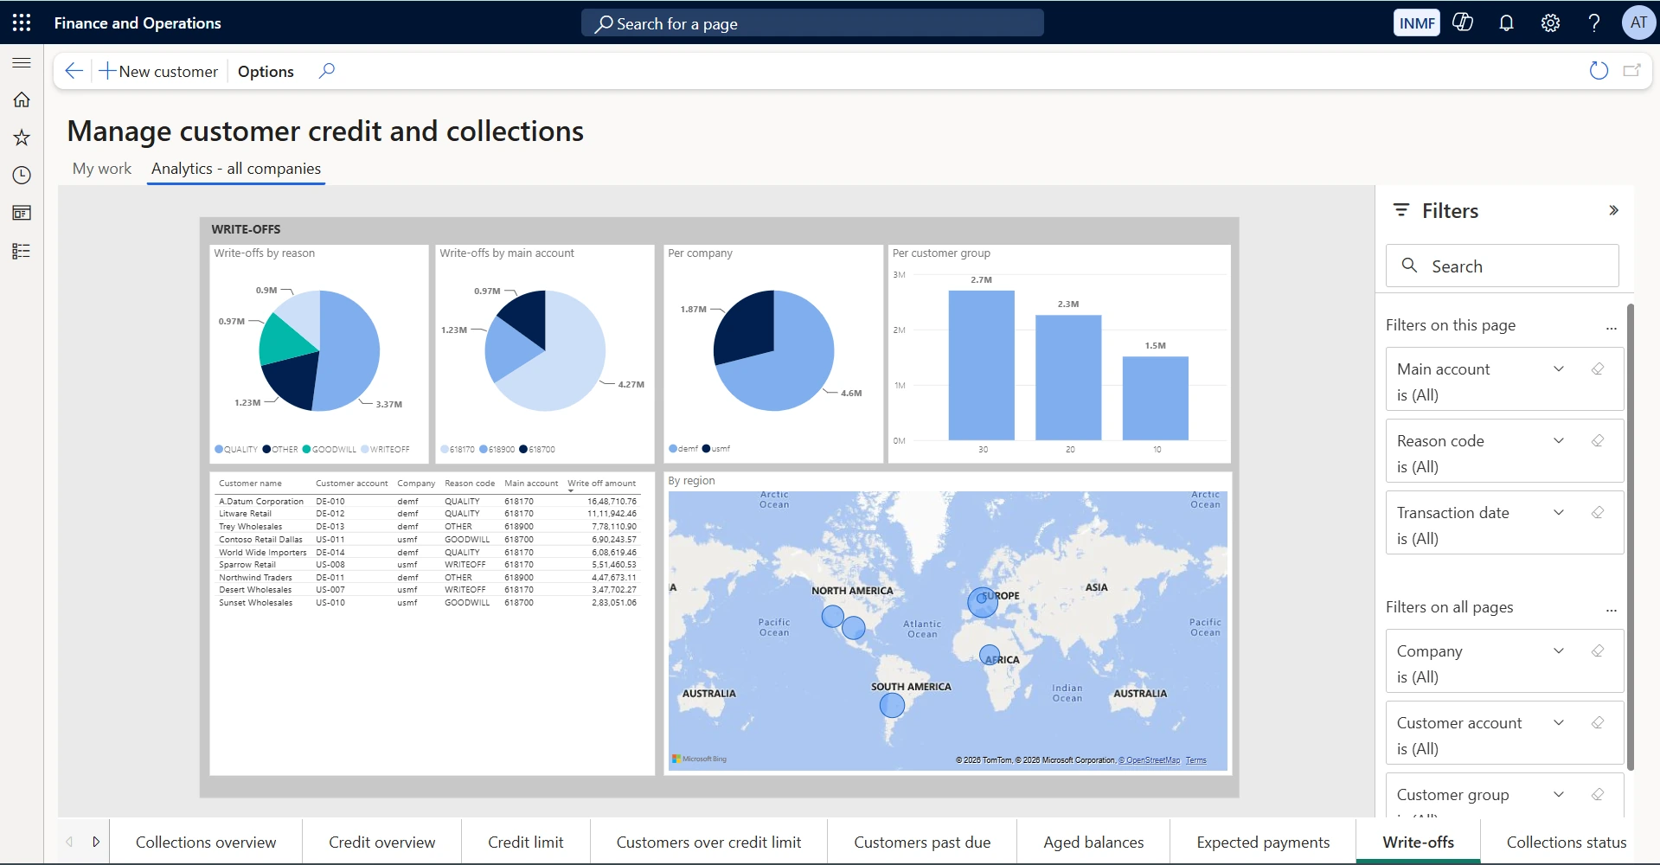Expand the Customer account filter card
The image size is (1660, 865).
click(1559, 723)
